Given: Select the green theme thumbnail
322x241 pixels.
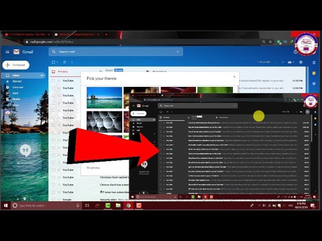Looking at the screenshot, I should coord(215,90).
